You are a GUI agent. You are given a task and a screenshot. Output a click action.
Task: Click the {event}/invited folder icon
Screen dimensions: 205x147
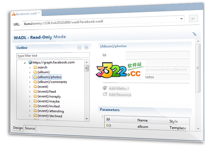[x=36, y=106]
